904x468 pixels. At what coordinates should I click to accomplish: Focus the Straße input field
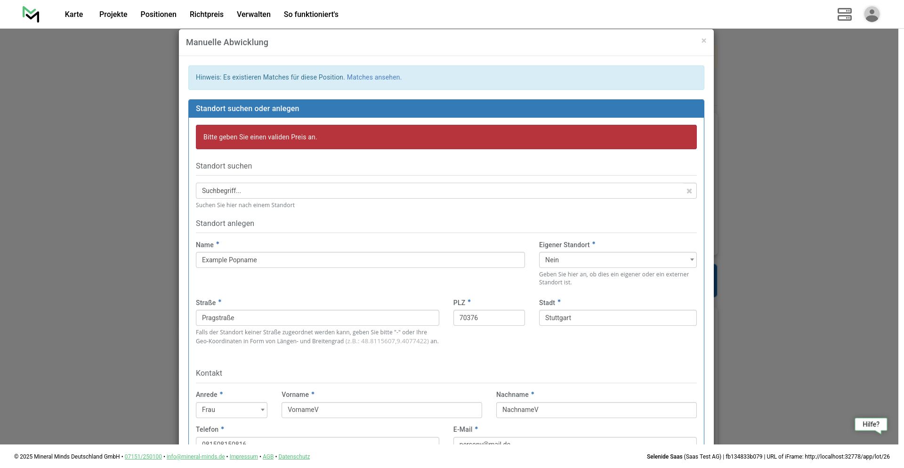click(317, 318)
